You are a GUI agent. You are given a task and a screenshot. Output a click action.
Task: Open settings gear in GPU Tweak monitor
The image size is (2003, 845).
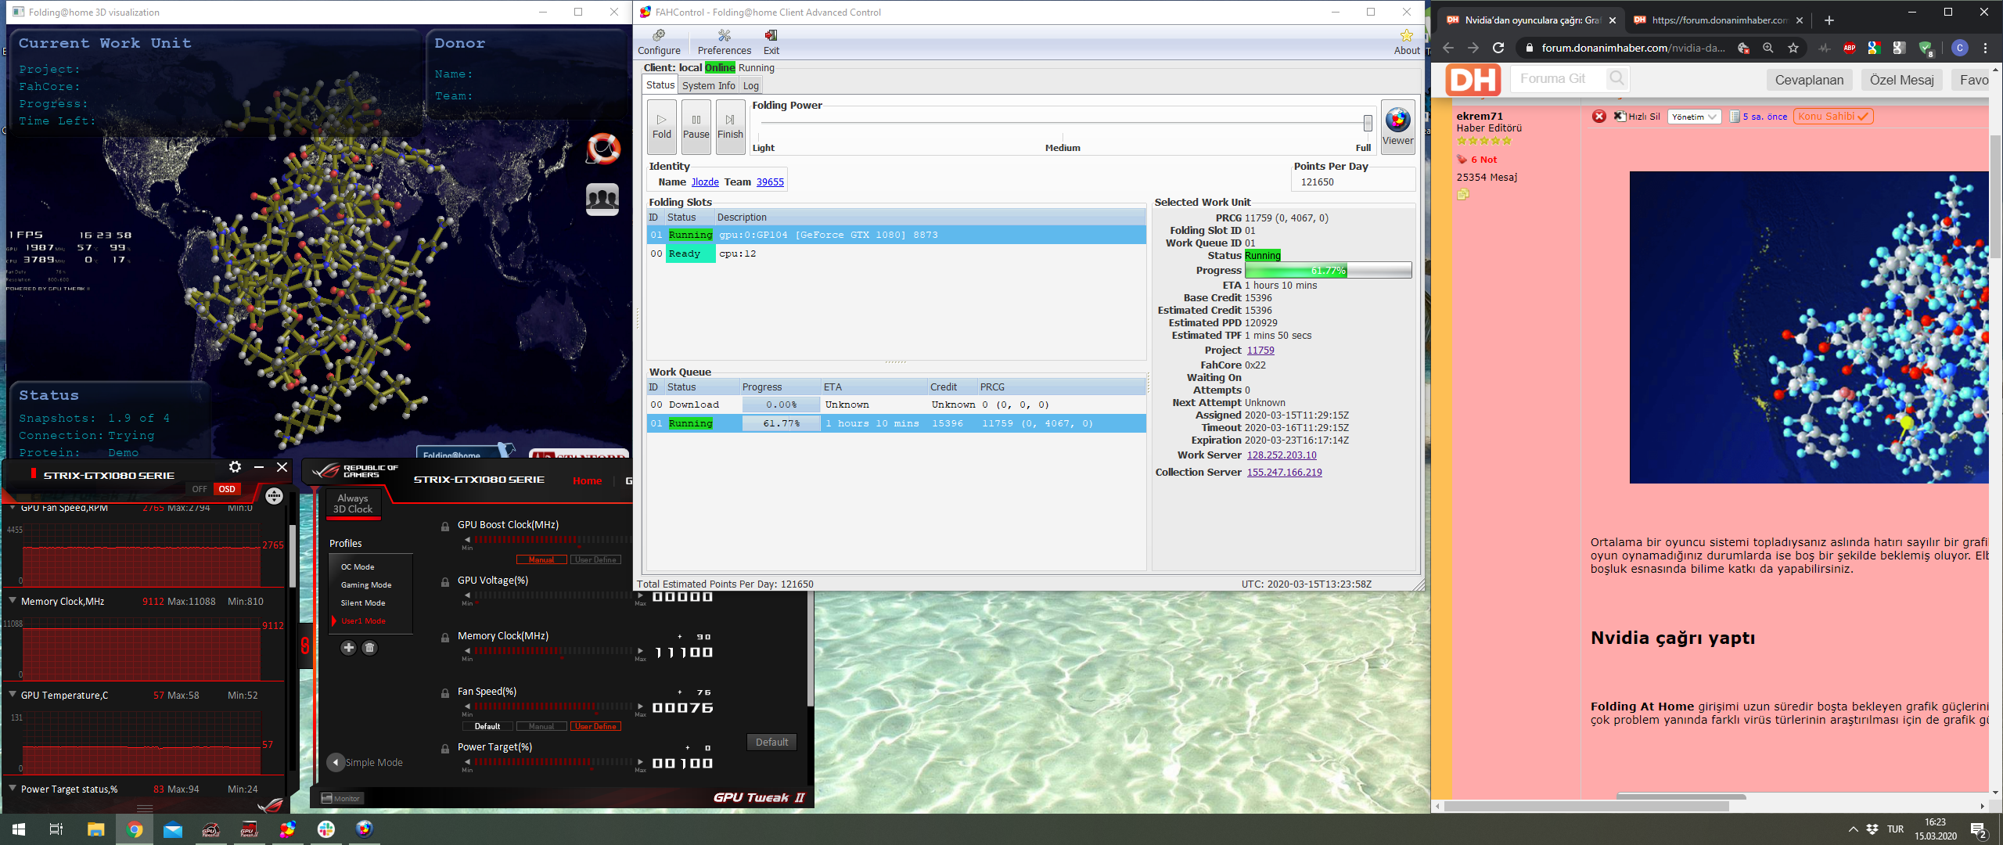click(235, 467)
